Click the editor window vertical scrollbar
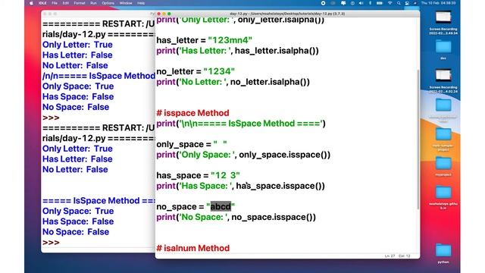 click(419, 140)
